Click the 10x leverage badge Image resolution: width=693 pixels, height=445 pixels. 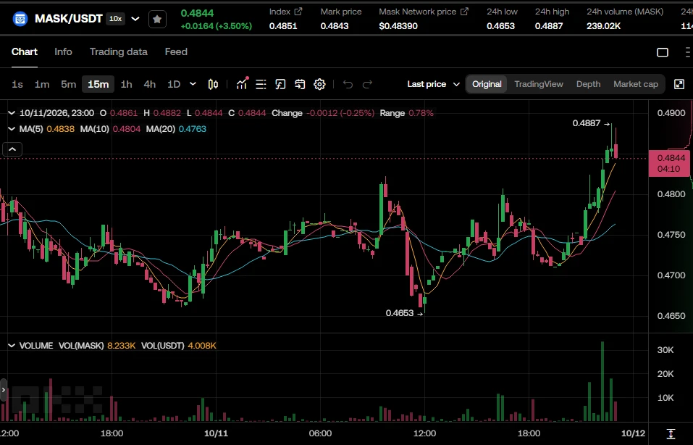tap(116, 19)
